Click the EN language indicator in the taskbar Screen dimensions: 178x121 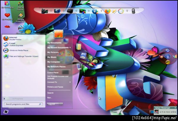[x=152, y=112]
